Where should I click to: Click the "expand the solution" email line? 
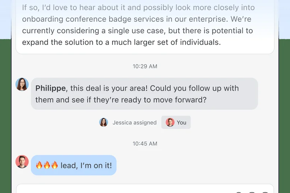(121, 42)
